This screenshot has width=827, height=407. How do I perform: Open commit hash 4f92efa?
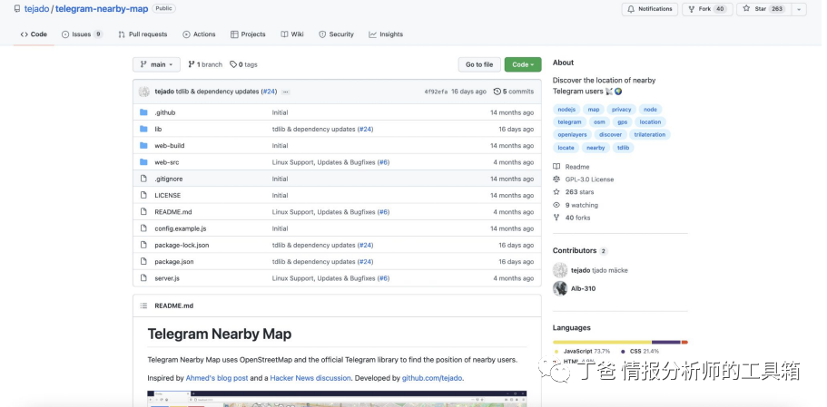point(436,92)
